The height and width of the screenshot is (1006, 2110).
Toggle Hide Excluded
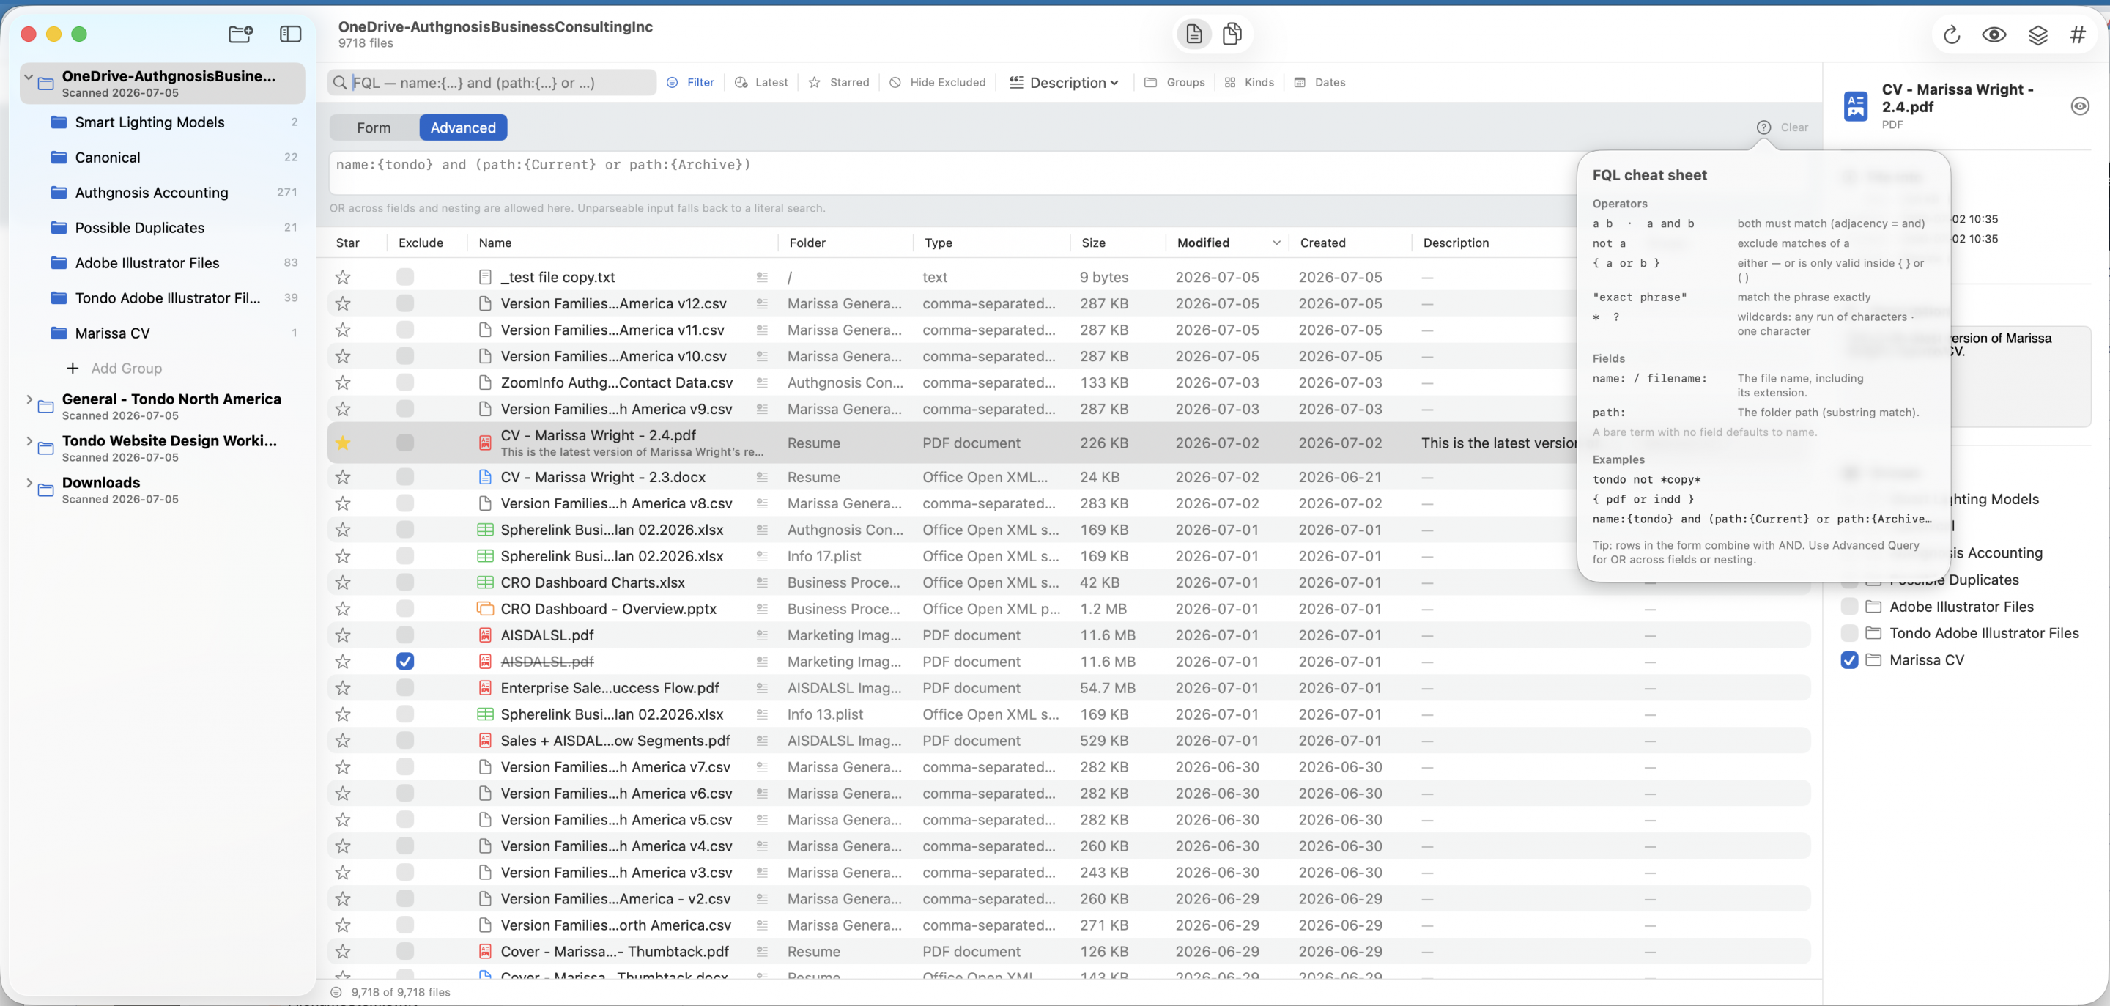(x=937, y=82)
